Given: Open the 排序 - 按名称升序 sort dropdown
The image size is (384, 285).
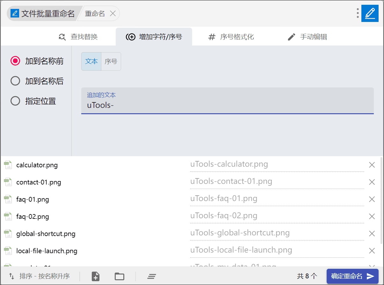Looking at the screenshot, I should coord(40,276).
